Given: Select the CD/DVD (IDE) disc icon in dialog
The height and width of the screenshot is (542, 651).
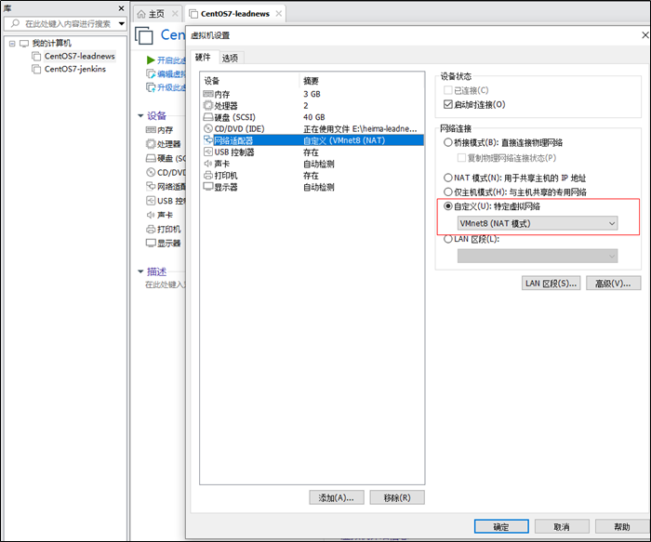Looking at the screenshot, I should pyautogui.click(x=208, y=128).
